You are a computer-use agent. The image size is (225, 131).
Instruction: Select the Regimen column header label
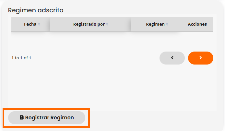click(x=155, y=24)
